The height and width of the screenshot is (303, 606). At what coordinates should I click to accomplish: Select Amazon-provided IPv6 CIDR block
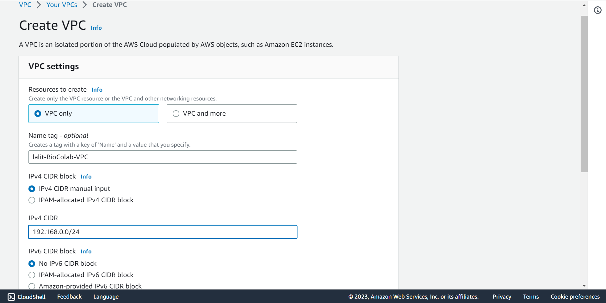tap(32, 286)
